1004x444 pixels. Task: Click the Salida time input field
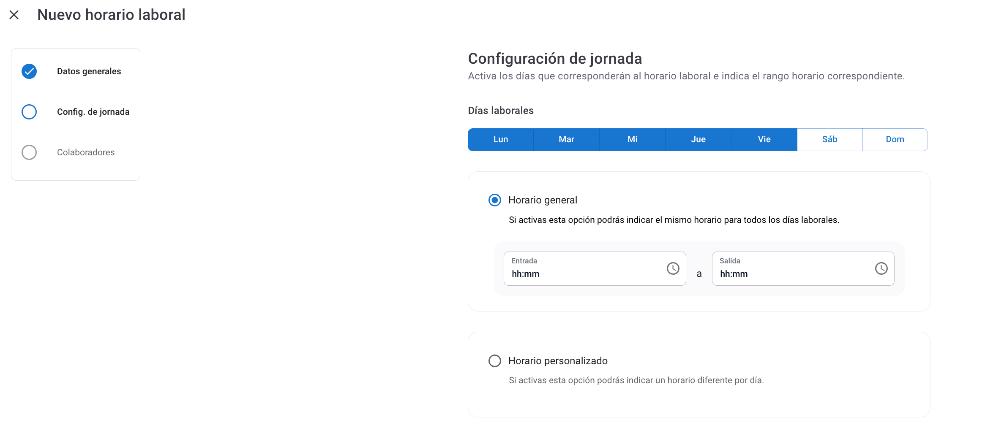point(791,273)
